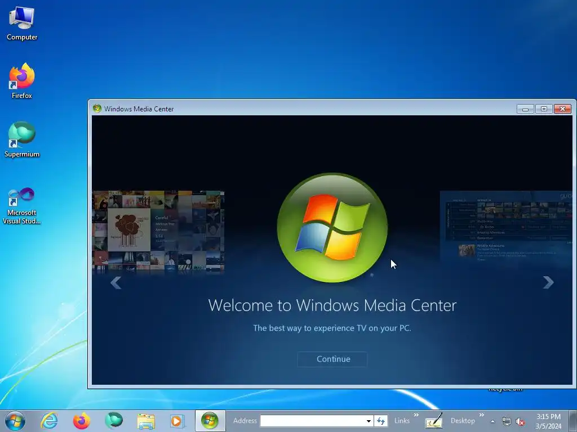Expand the Desktop toolbar chevron
This screenshot has height=432, width=577.
481,415
